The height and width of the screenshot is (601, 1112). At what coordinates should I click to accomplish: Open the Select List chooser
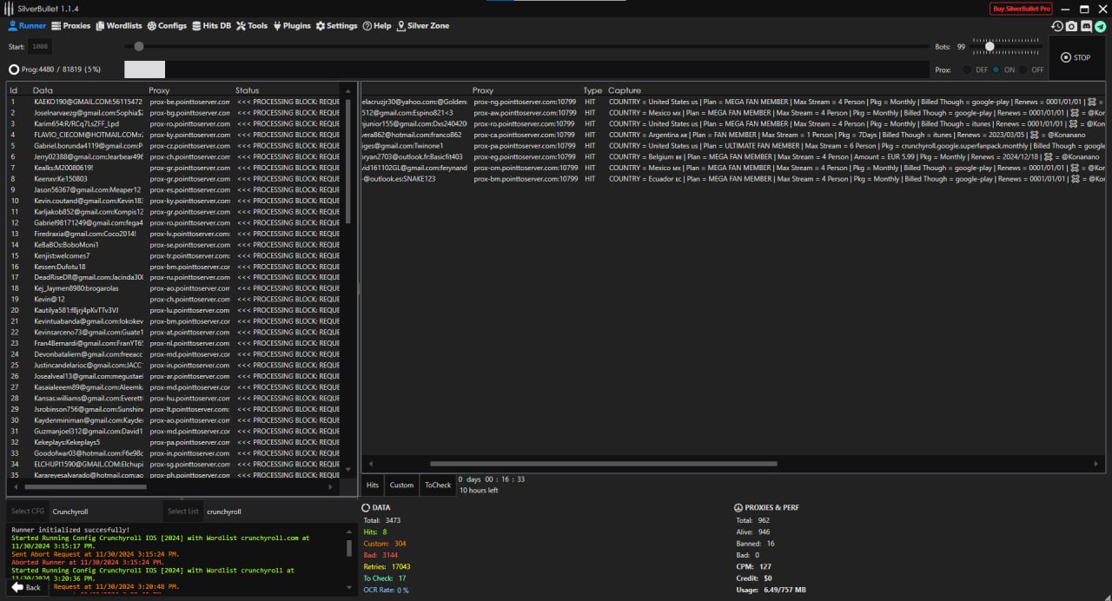(x=183, y=512)
